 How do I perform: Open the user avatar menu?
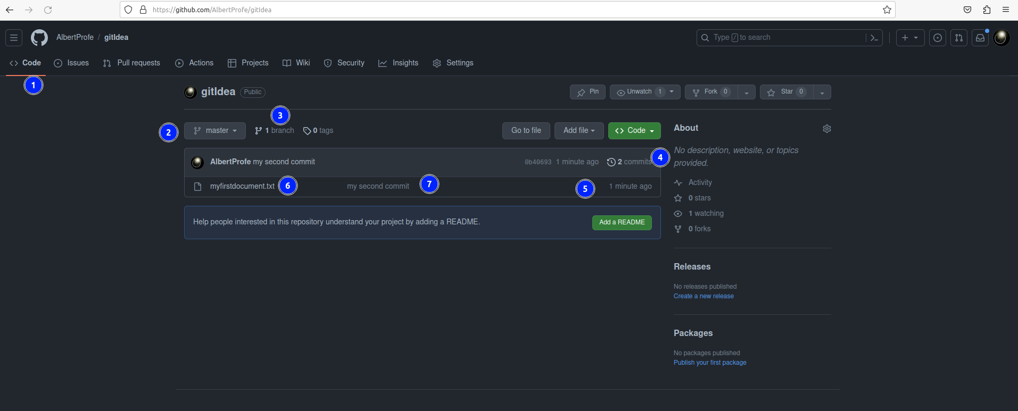click(x=1002, y=38)
